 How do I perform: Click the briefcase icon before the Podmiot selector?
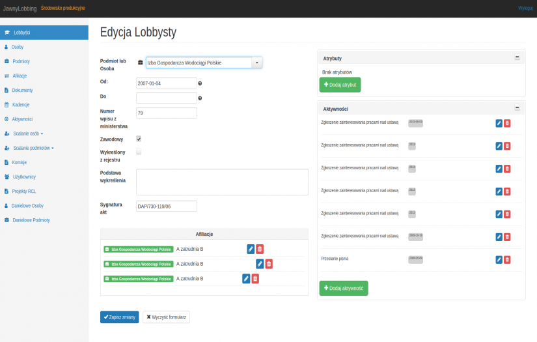(141, 63)
